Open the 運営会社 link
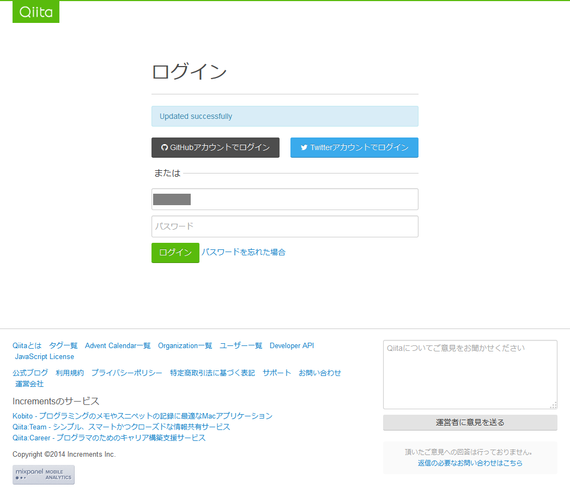570x496 pixels. 29,384
